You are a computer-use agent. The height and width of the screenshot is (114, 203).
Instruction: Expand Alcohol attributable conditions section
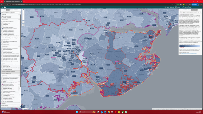pos(10,71)
